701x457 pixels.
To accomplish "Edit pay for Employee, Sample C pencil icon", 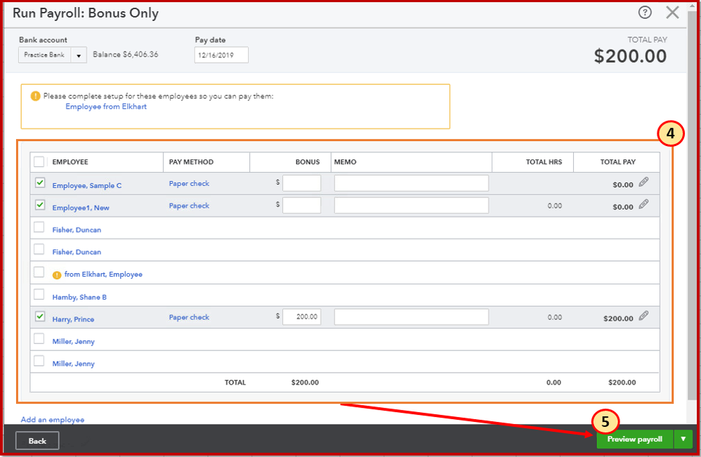I will 643,182.
